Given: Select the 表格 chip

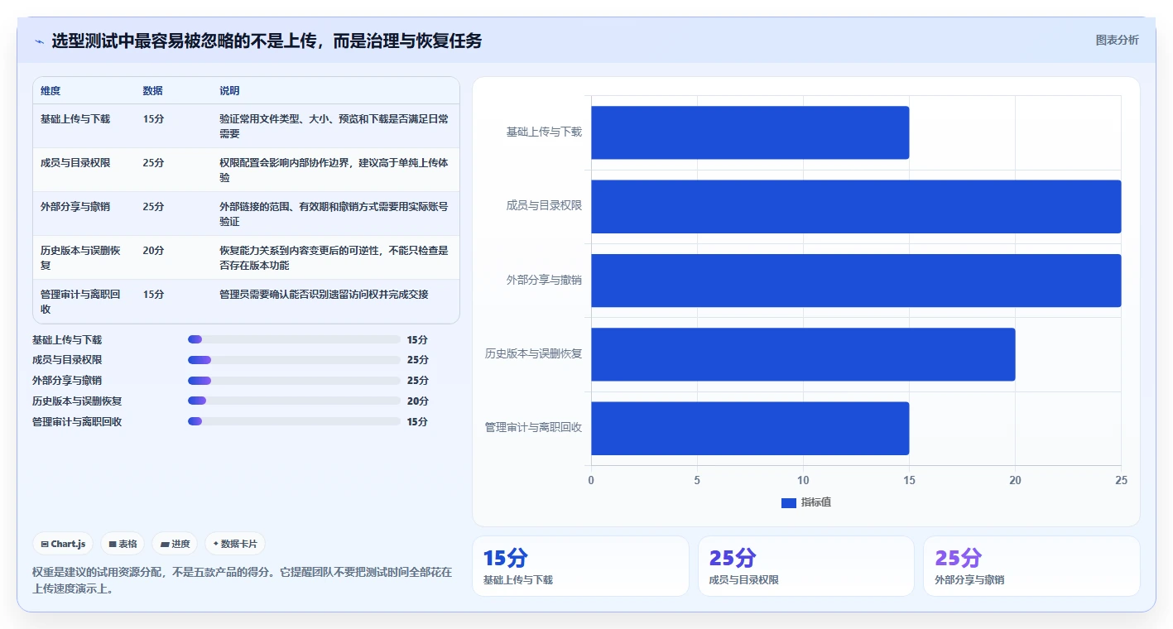Looking at the screenshot, I should tap(123, 544).
